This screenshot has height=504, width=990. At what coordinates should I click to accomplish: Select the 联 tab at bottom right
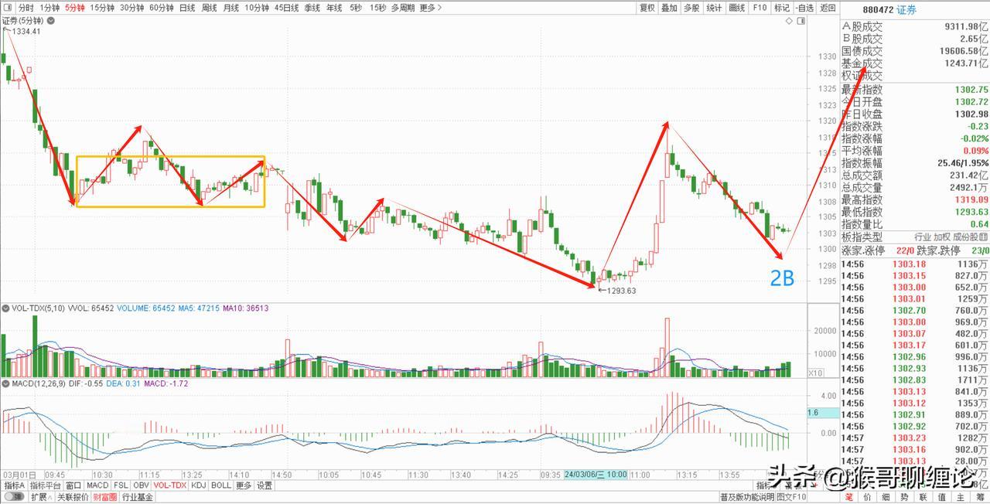click(923, 498)
